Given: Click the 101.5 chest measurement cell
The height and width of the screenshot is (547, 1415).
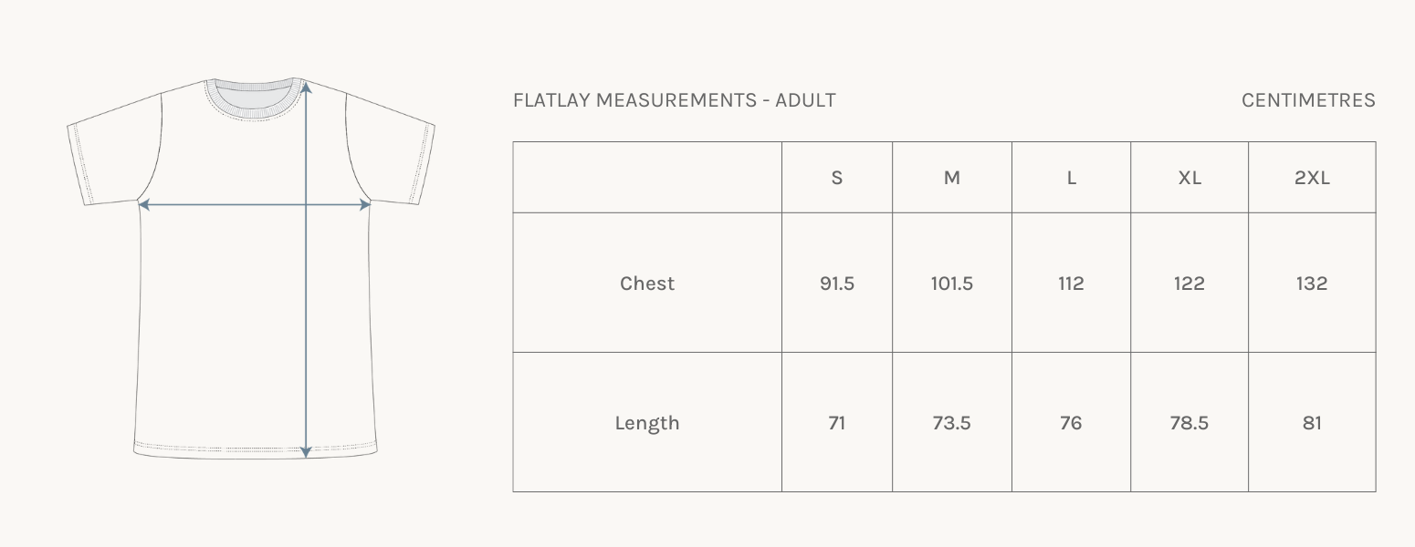Looking at the screenshot, I should point(951,284).
